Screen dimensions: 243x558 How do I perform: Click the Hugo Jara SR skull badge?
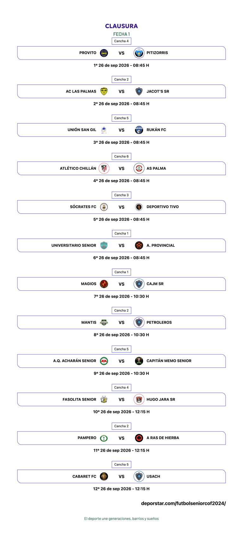coord(139,400)
